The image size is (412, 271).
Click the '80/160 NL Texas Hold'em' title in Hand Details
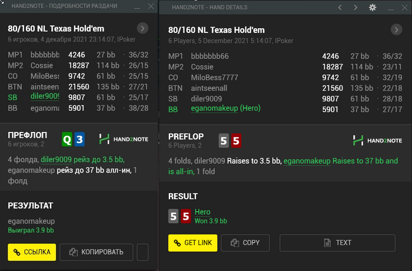pos(216,30)
